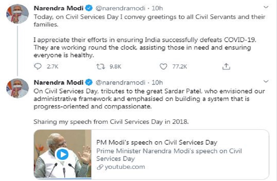Expand the first tweet's options chevron

tap(266, 7)
